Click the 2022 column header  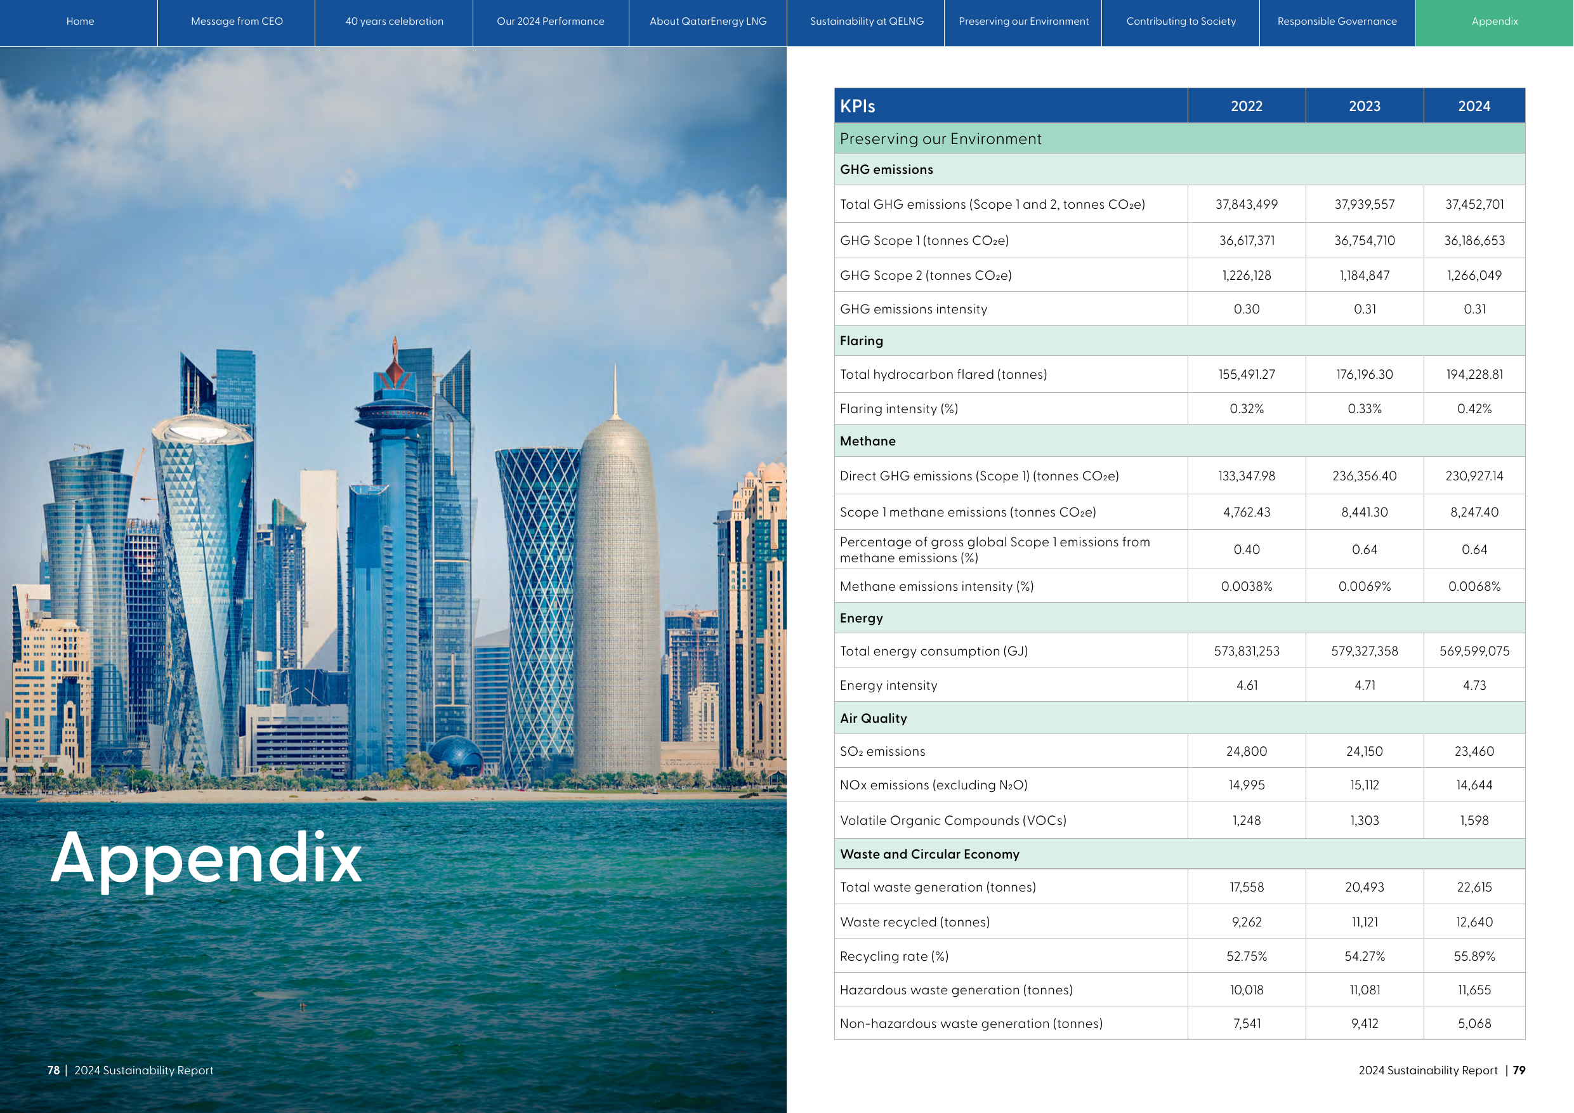1246,107
